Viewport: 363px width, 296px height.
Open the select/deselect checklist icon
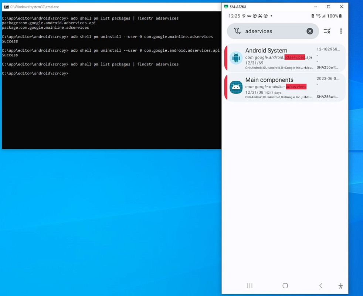click(x=327, y=31)
